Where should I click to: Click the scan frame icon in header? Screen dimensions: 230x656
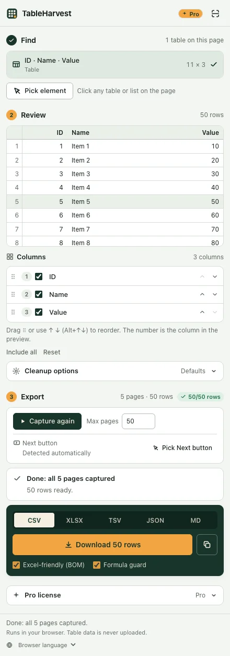tap(215, 14)
